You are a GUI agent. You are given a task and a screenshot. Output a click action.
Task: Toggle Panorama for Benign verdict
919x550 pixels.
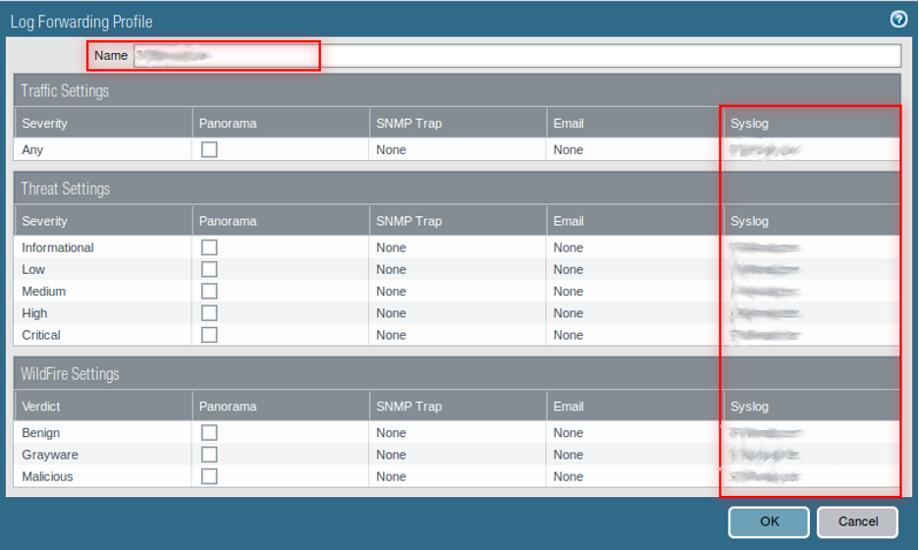pos(209,433)
